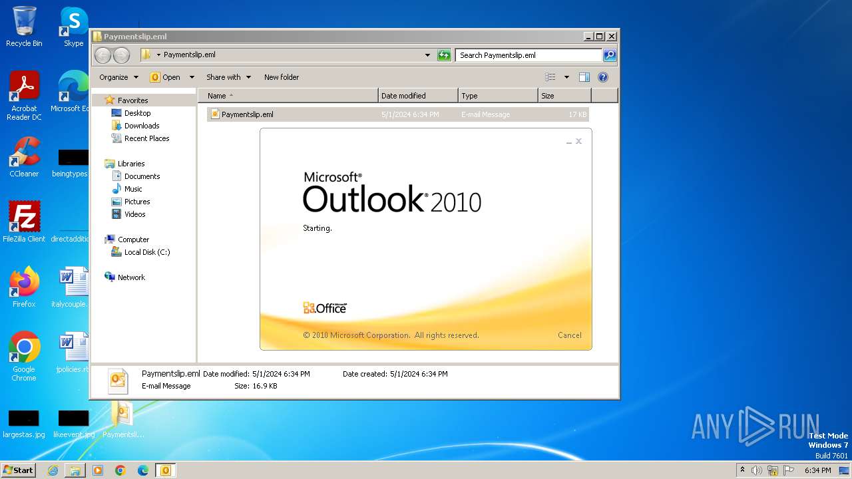Expand the address bar history dropdown
Image resolution: width=852 pixels, height=479 pixels.
coord(427,55)
